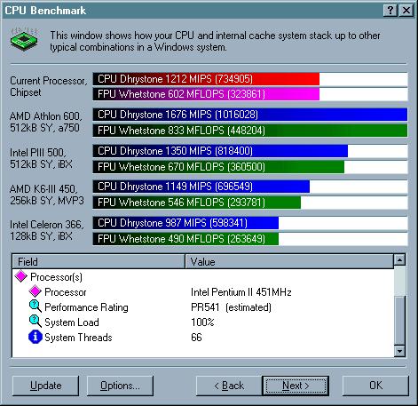Click the value Intel Pentium II 451MHz

(241, 292)
